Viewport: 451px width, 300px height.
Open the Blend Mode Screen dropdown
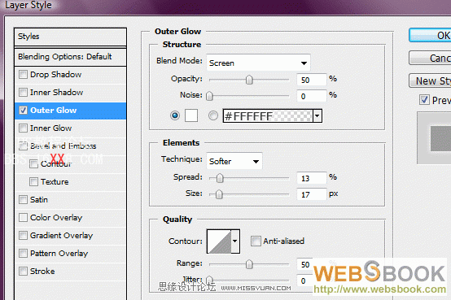258,63
